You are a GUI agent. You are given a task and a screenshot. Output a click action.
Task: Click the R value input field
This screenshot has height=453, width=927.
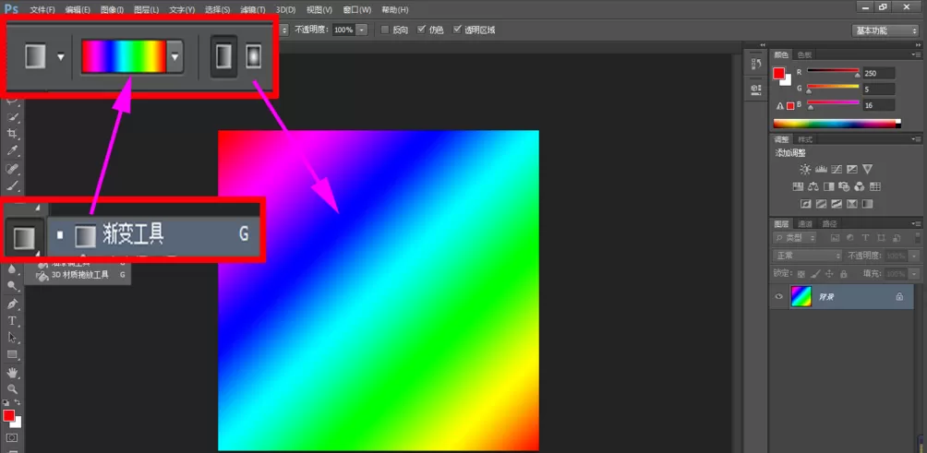878,73
